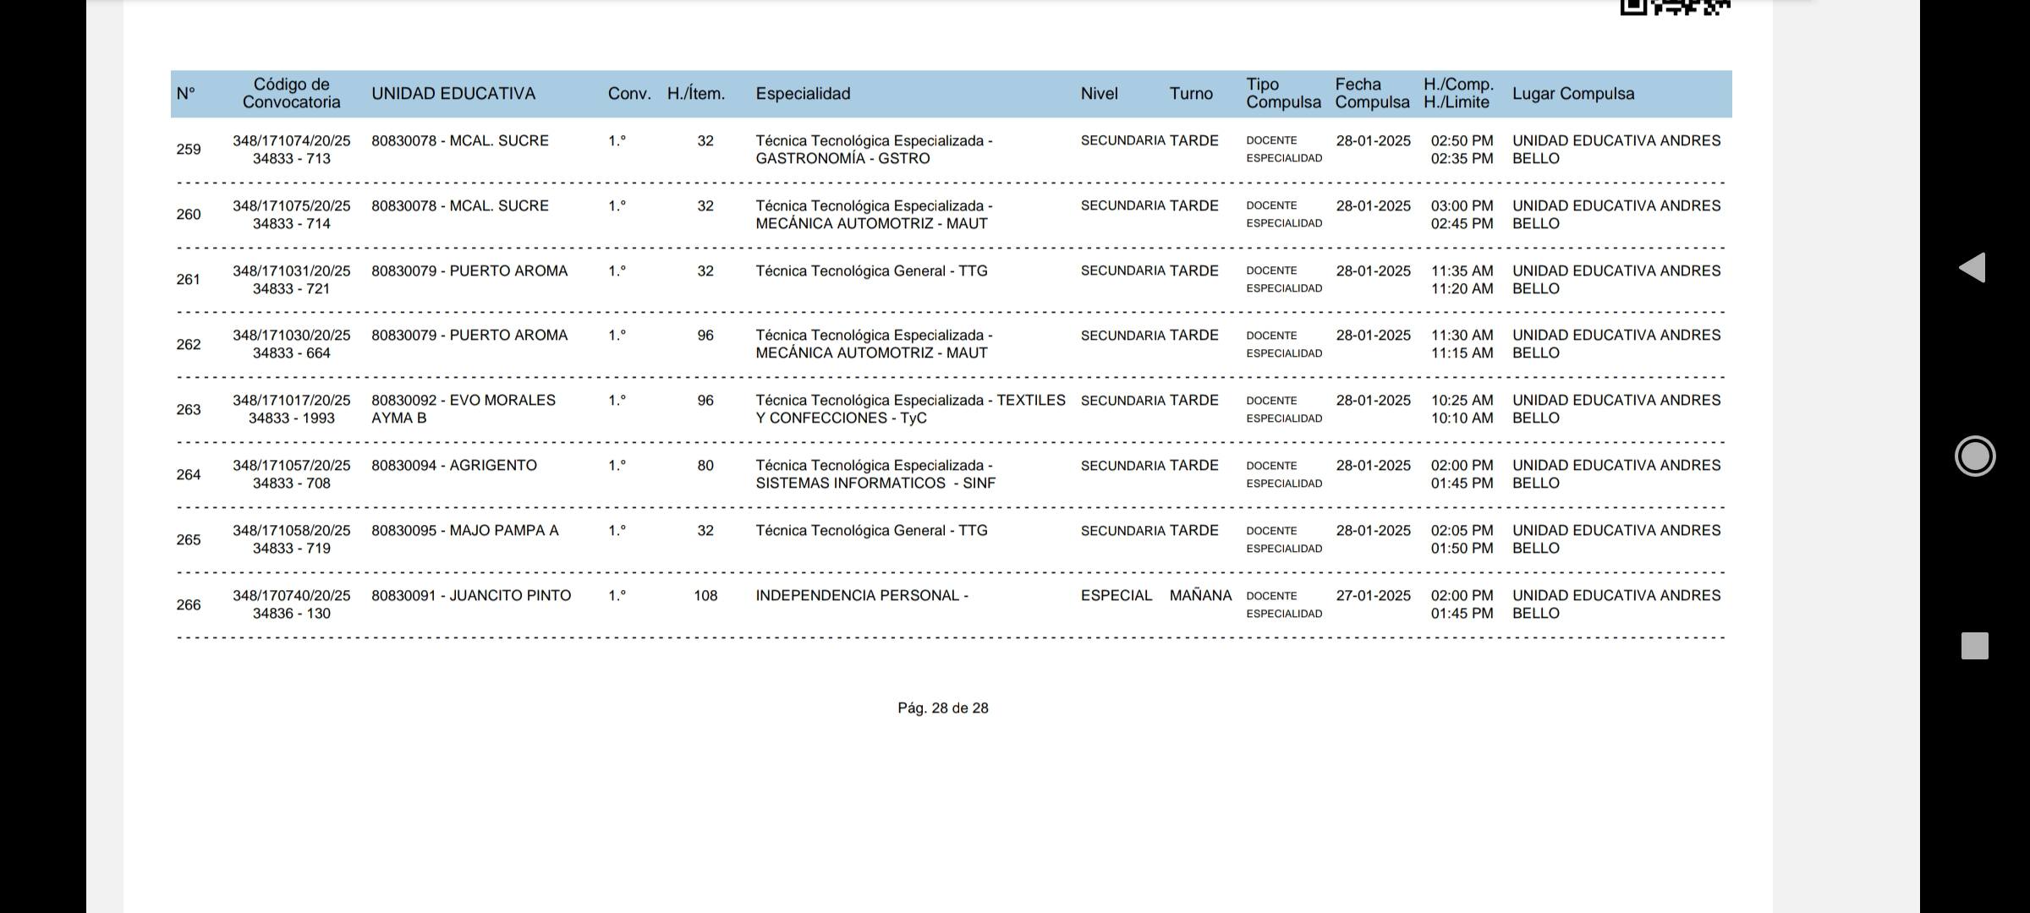The image size is (2030, 913).
Task: Click the 'Especialidad' column header
Action: coord(803,94)
